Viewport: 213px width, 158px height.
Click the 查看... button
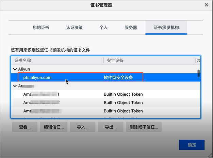coord(25,127)
